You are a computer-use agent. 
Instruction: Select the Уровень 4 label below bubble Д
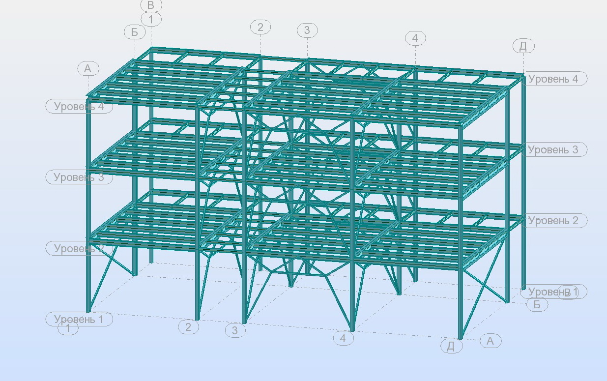(553, 79)
